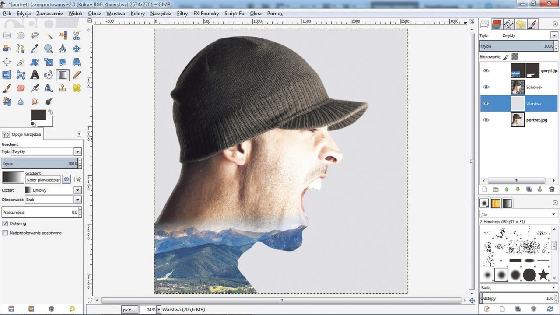Open the brush filter dropdown
This screenshot has height=315, width=560.
coord(554,214)
